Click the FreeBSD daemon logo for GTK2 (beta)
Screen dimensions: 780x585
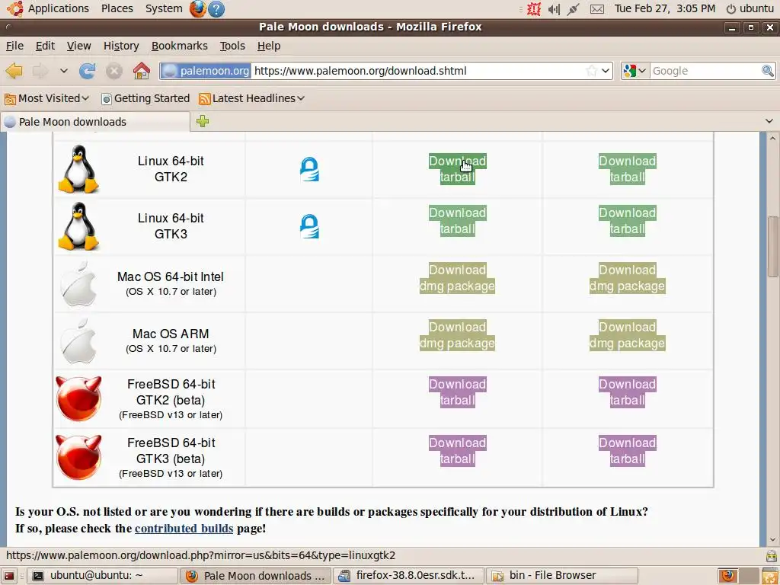tap(78, 398)
